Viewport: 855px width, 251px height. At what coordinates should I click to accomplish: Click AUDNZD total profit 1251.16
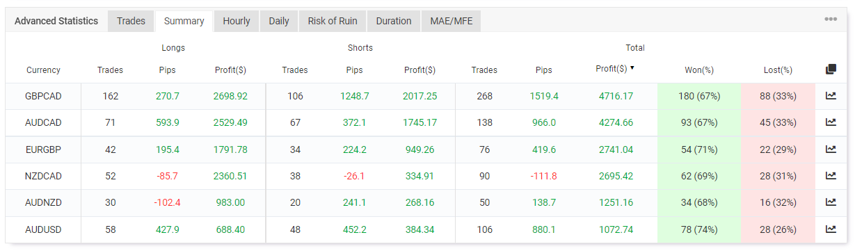coord(616,202)
